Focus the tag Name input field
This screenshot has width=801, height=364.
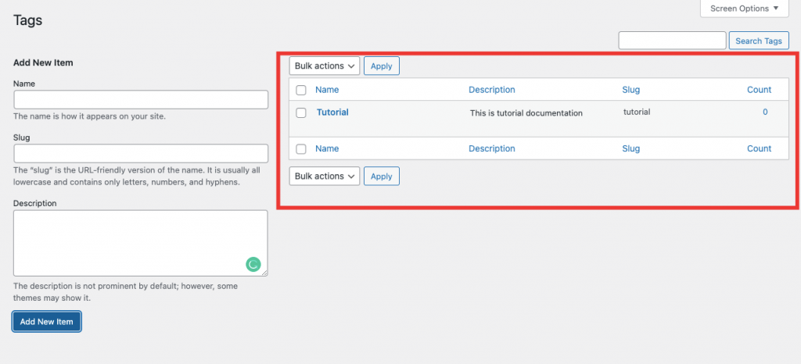click(x=141, y=99)
